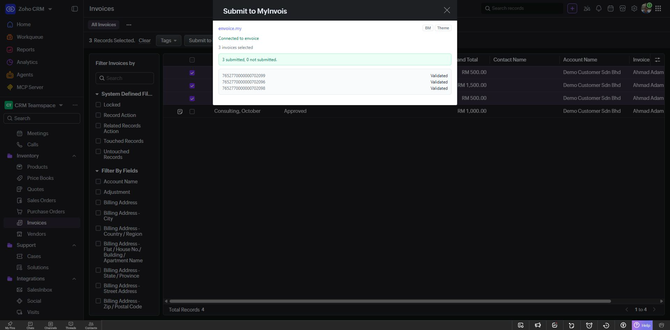Open Channels in bottom bar
Image resolution: width=670 pixels, height=330 pixels.
(x=50, y=325)
